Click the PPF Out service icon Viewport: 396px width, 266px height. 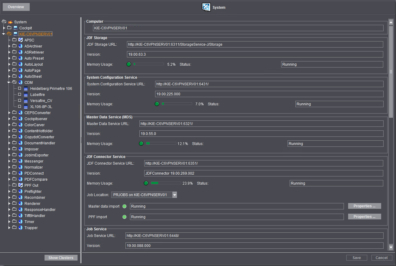click(20, 185)
